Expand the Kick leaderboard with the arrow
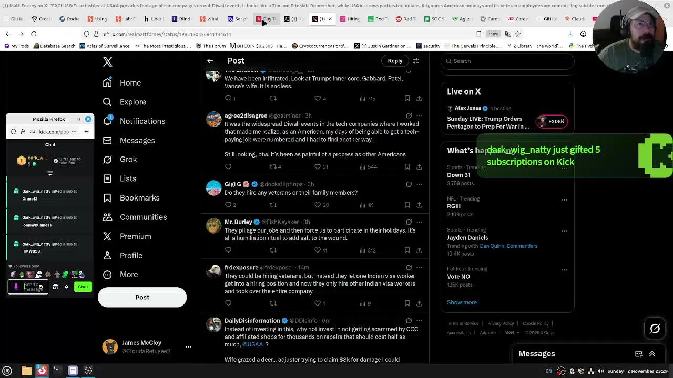Screen dimensions: 673x378 [50, 174]
